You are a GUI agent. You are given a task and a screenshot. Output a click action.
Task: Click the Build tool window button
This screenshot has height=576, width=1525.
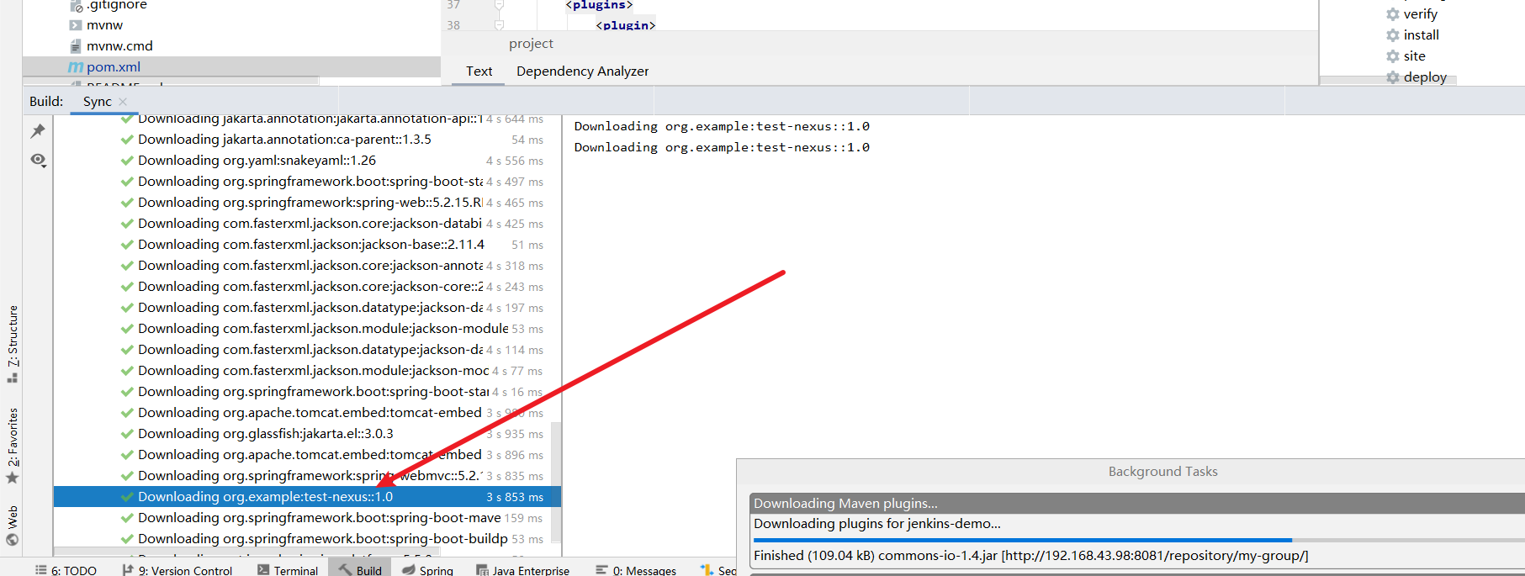[360, 570]
